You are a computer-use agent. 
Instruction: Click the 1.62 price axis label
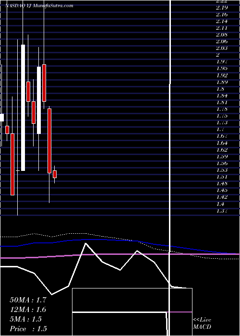pyautogui.click(x=222, y=150)
